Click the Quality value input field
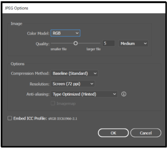This screenshot has width=167, height=148. click(x=109, y=43)
